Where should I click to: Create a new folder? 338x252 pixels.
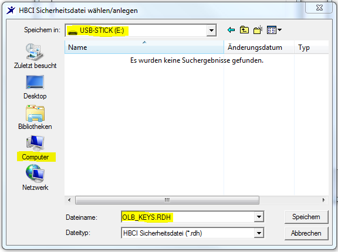click(258, 30)
